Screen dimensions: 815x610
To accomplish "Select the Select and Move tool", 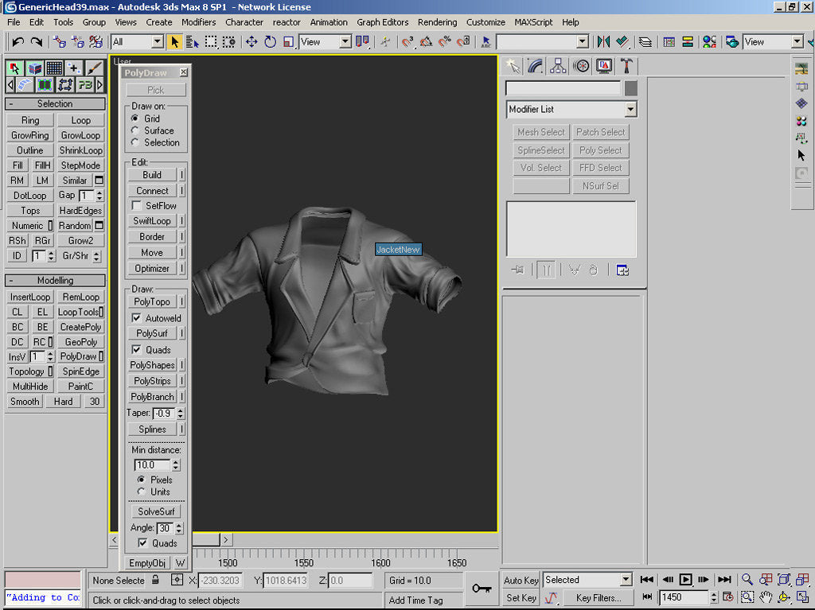I will click(252, 41).
